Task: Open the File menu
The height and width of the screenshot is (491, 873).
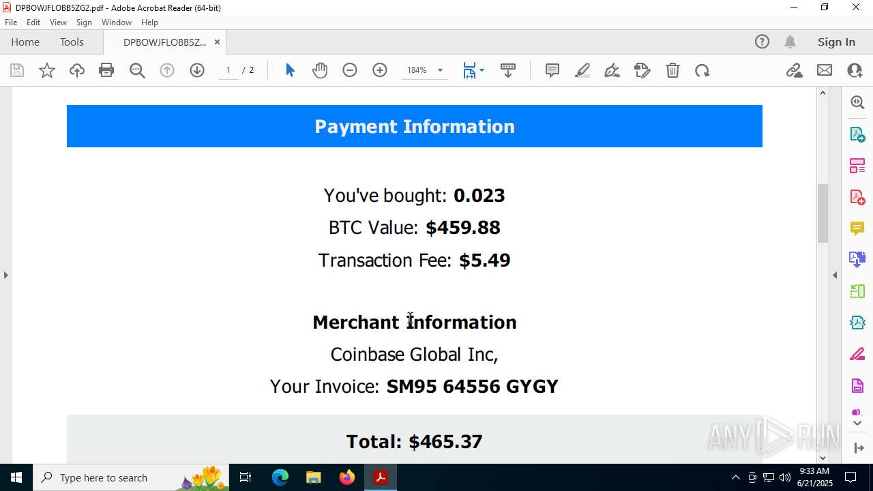Action: point(11,23)
